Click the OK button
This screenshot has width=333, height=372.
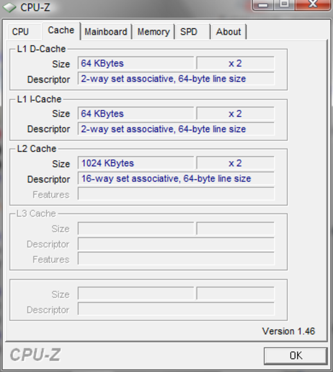click(x=296, y=356)
